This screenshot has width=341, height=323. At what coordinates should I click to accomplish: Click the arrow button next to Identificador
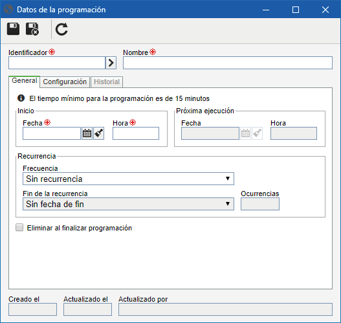[x=111, y=63]
